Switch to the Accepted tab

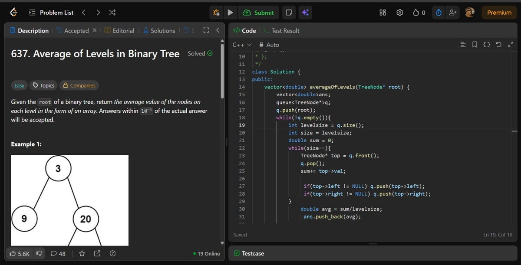coord(73,31)
